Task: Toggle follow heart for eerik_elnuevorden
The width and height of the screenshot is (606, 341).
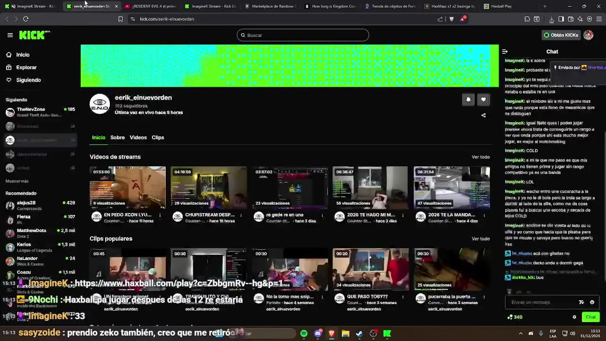Action: [x=483, y=99]
